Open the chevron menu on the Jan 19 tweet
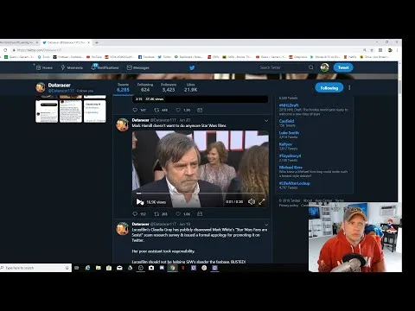 point(266,225)
